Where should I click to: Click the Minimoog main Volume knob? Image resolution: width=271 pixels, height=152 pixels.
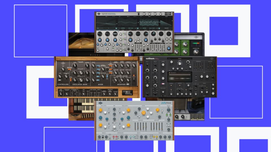point(134,66)
